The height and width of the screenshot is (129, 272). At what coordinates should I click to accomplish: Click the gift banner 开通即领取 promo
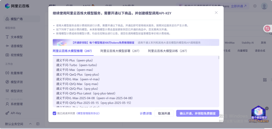(x=136, y=42)
